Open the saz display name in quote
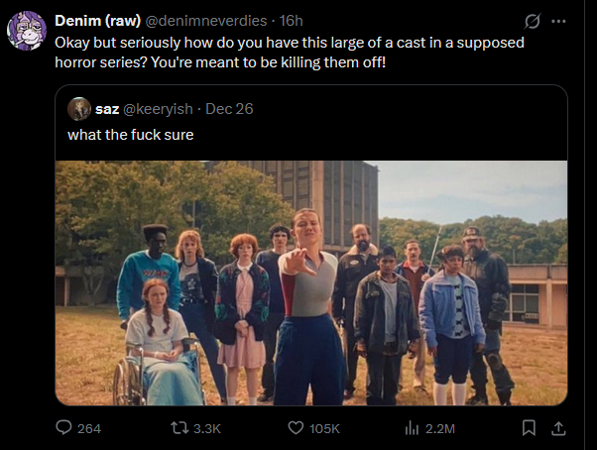The image size is (597, 450). point(107,109)
